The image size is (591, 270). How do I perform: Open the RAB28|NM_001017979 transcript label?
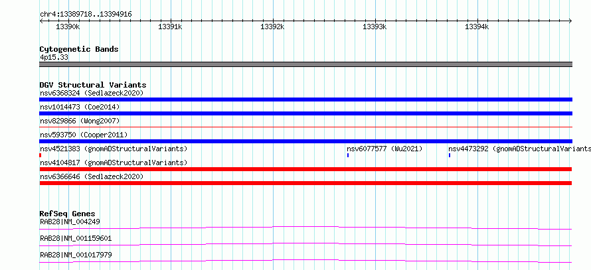pyautogui.click(x=76, y=255)
